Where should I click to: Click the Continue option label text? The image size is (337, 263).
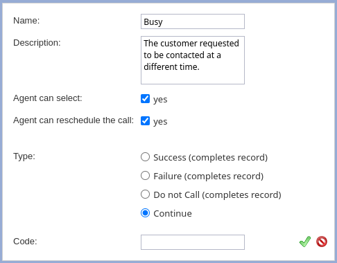173,214
